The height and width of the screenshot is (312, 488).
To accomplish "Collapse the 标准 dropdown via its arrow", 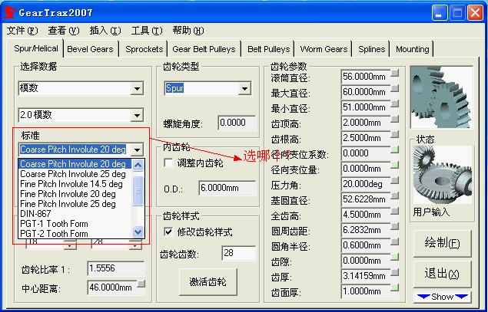I will (x=137, y=150).
